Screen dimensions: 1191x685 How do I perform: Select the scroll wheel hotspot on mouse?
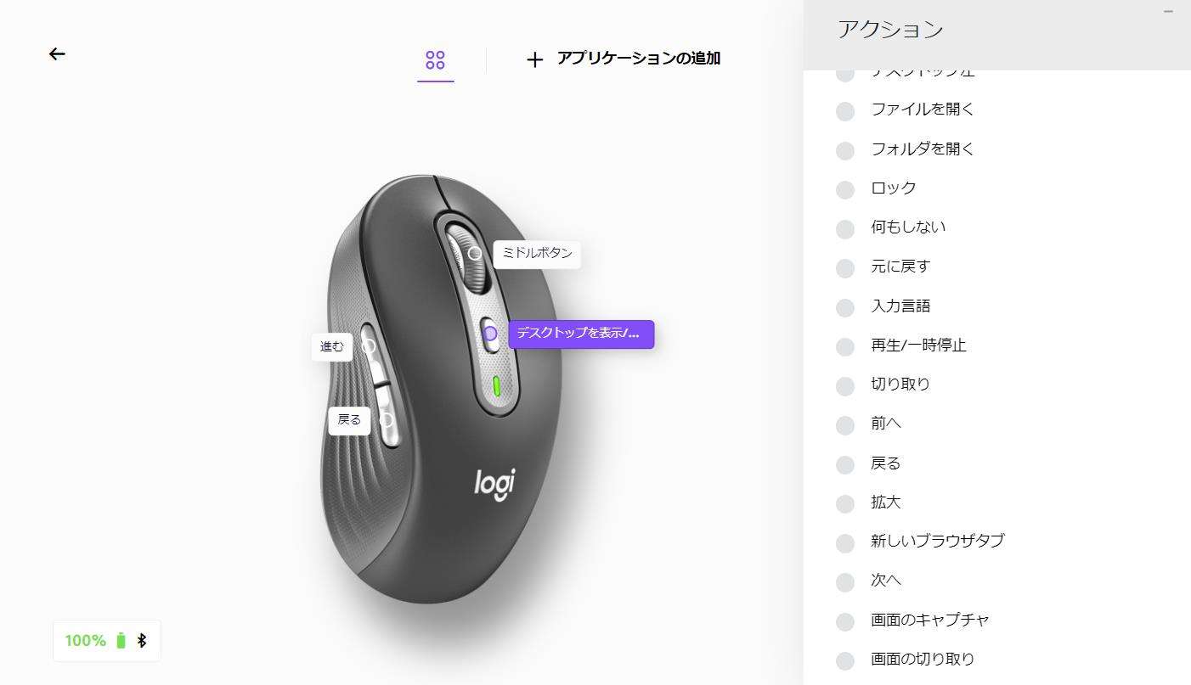(x=475, y=253)
